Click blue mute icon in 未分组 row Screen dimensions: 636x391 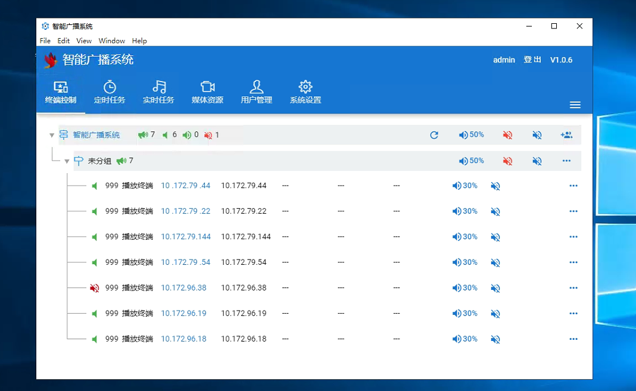point(537,161)
